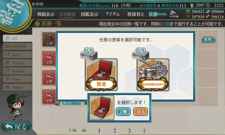Go back using bottom-left 戻る arrow
The width and height of the screenshot is (225, 135).
pos(16,127)
